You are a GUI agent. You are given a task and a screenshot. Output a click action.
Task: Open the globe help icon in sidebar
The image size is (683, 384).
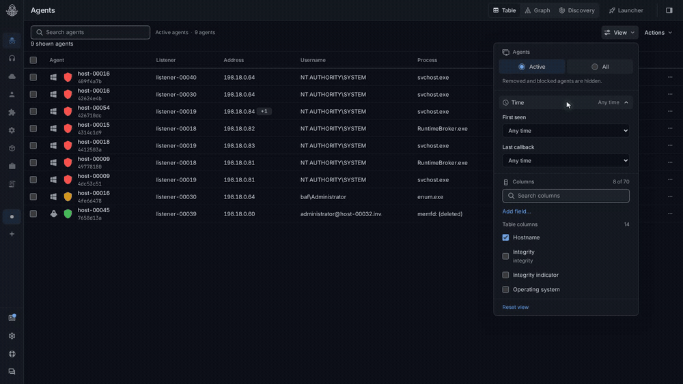click(12, 354)
